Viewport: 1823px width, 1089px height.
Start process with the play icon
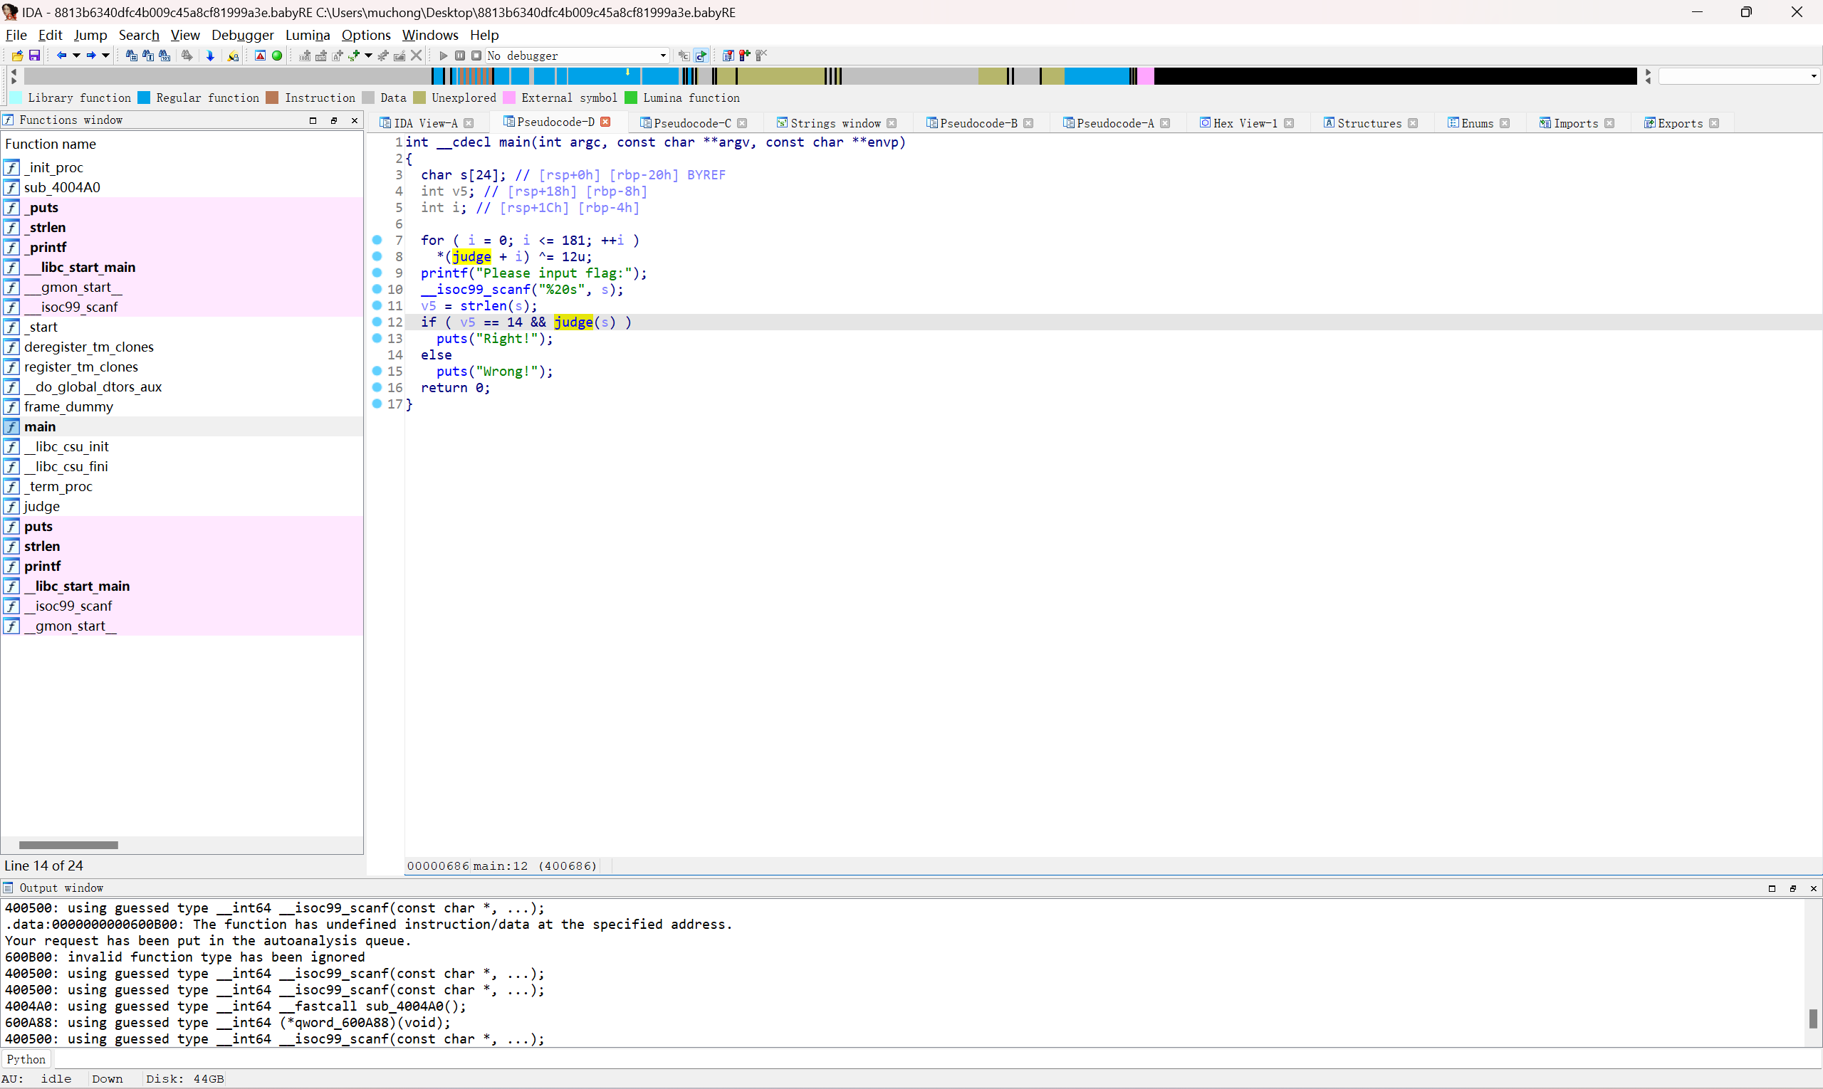coord(444,56)
